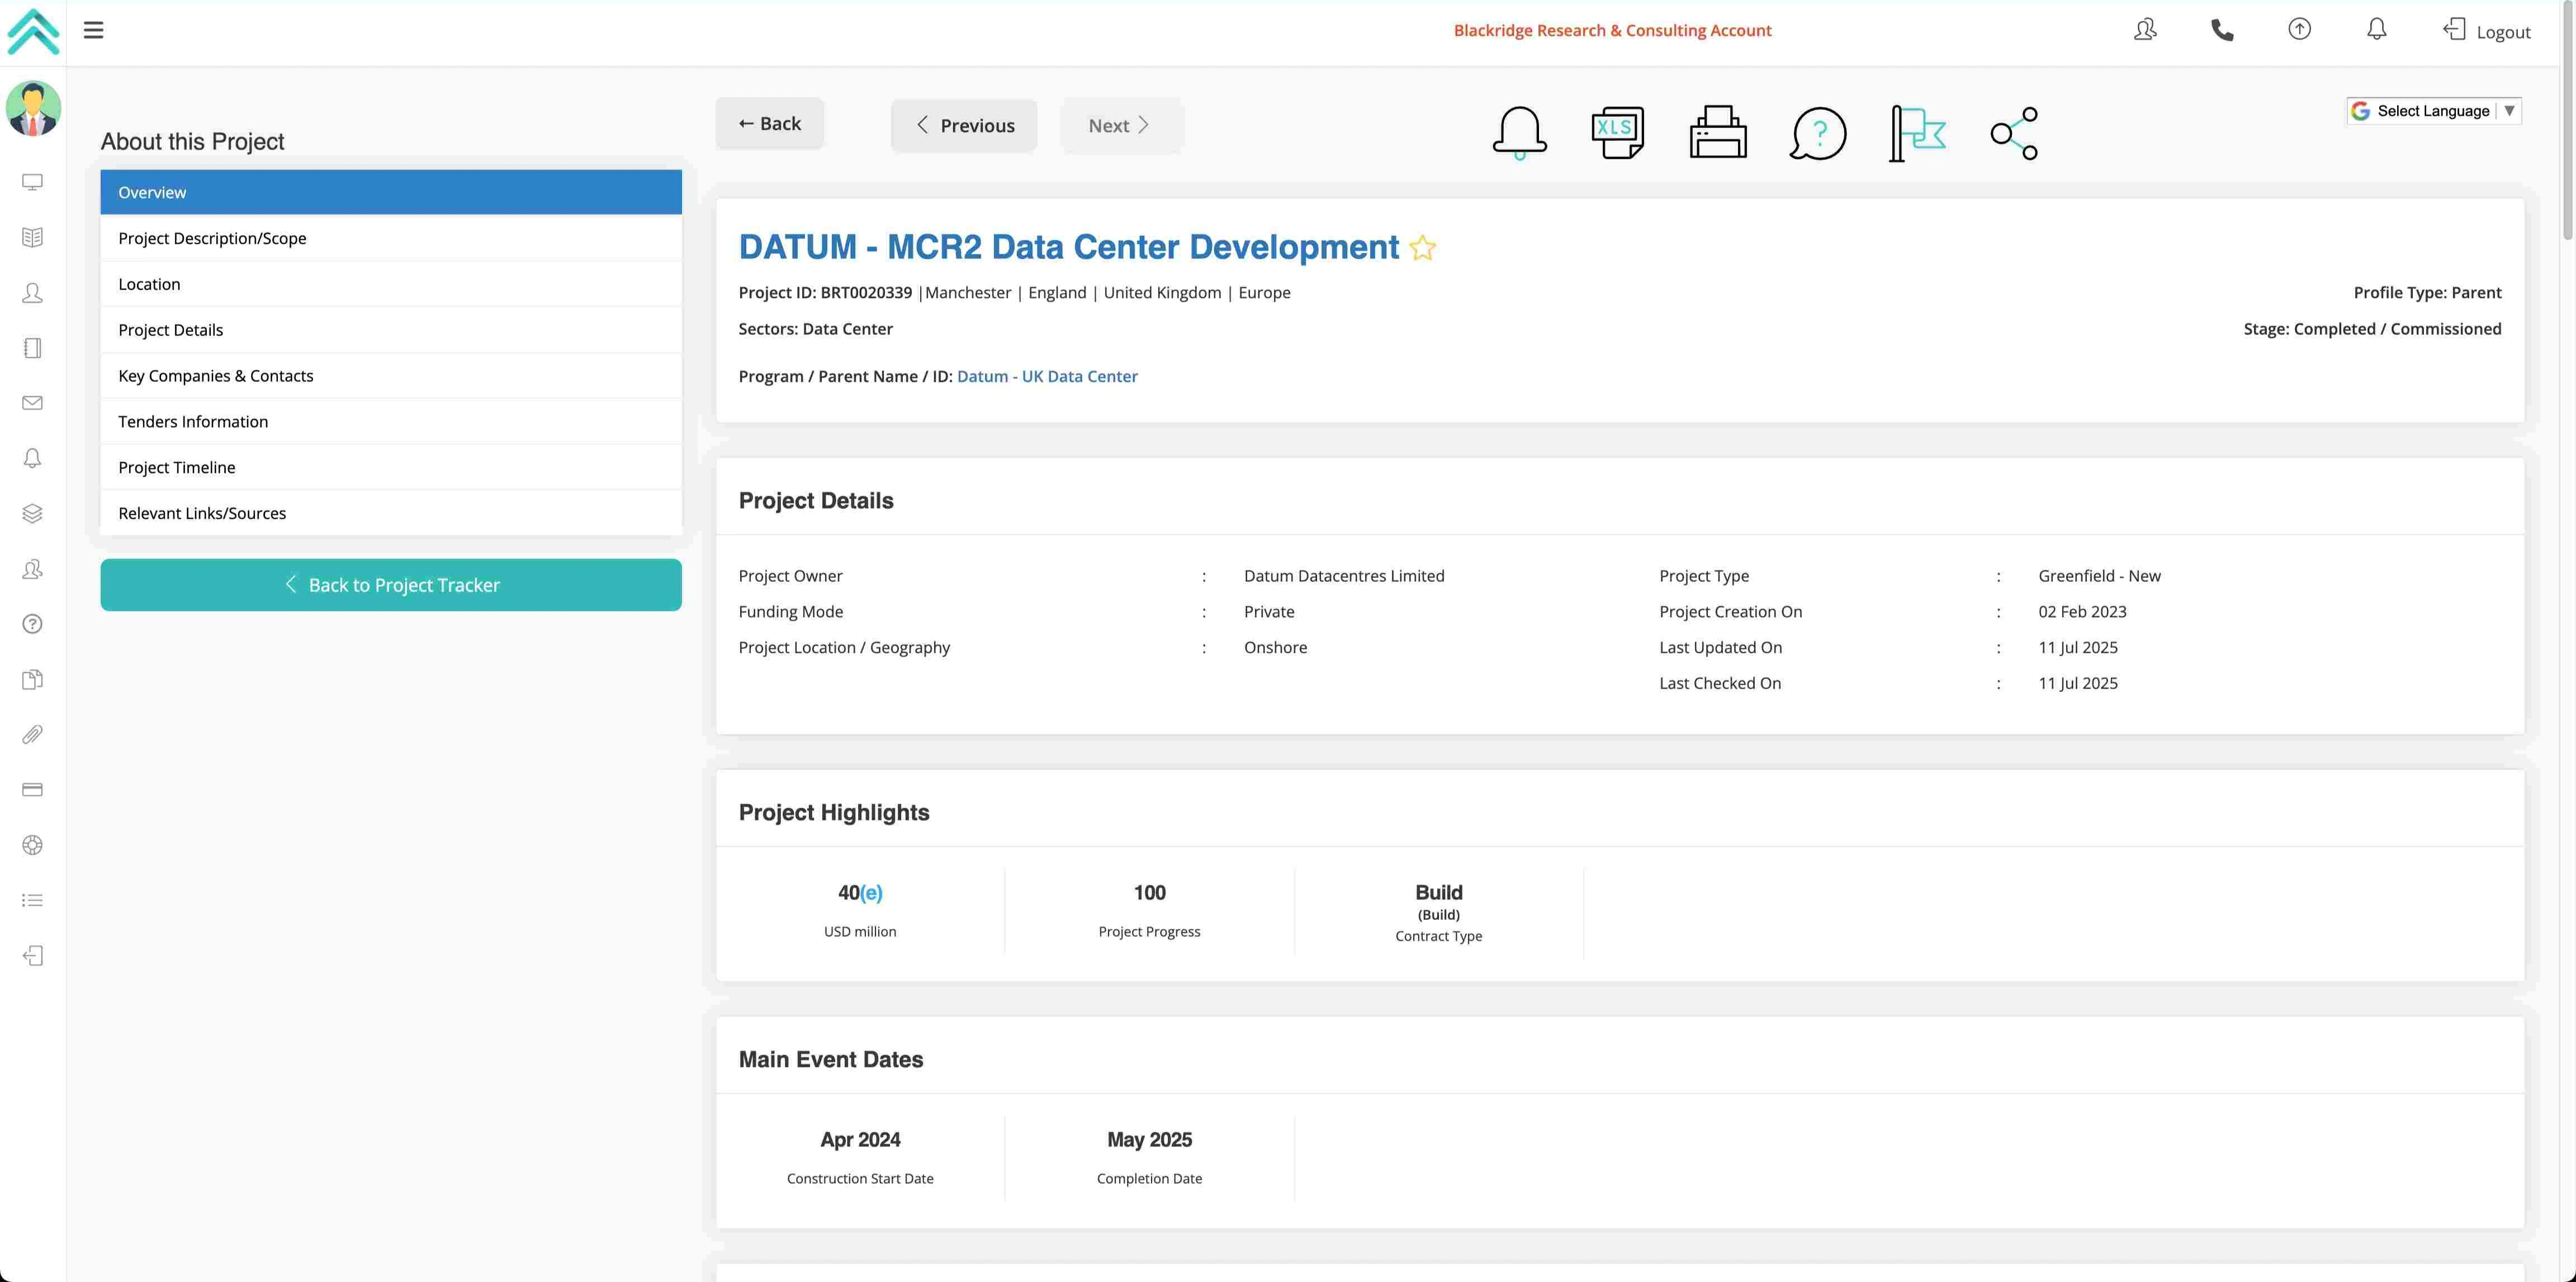Click Back to Project Tracker
Screen dimensions: 2576x1282
pos(391,584)
